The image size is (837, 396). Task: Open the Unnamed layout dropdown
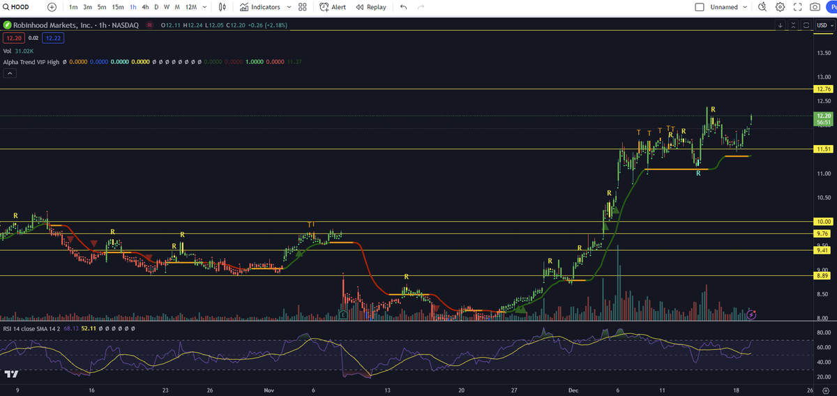pyautogui.click(x=730, y=7)
